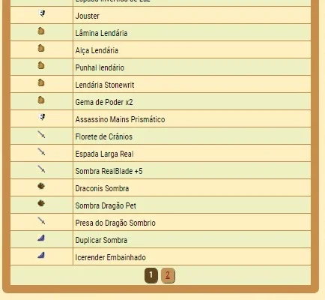Click the Lendária Stonewrit item name
The height and width of the screenshot is (300, 325).
tap(105, 85)
